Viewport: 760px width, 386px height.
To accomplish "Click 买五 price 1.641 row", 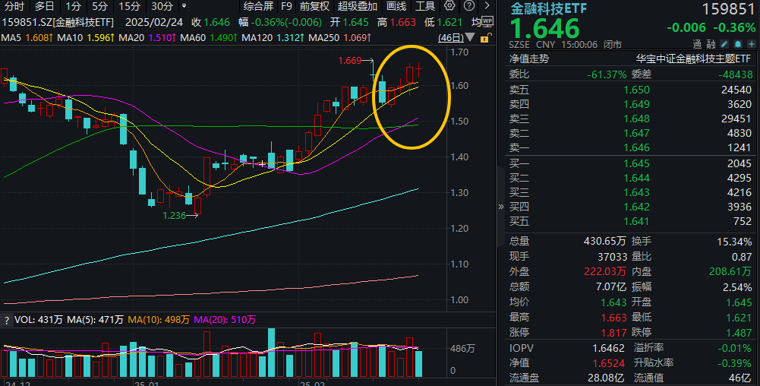I will coord(630,222).
